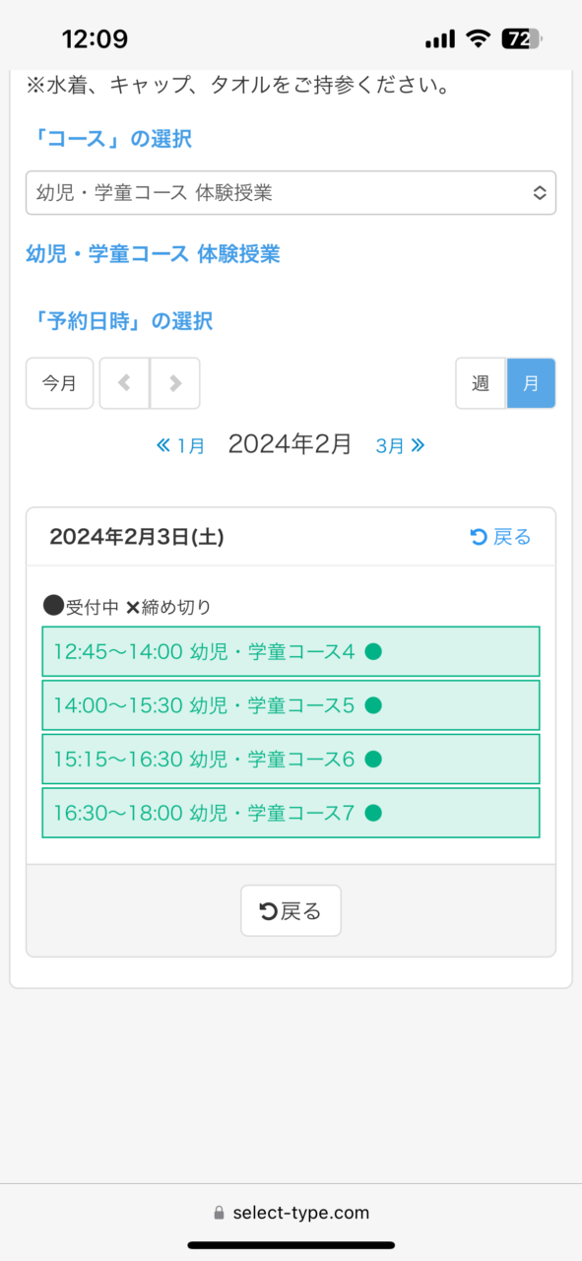Navigate to 1月 with the double-left link

pyautogui.click(x=180, y=445)
